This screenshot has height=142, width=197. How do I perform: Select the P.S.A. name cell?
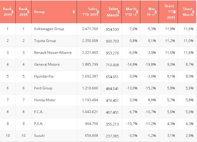pyautogui.click(x=39, y=124)
